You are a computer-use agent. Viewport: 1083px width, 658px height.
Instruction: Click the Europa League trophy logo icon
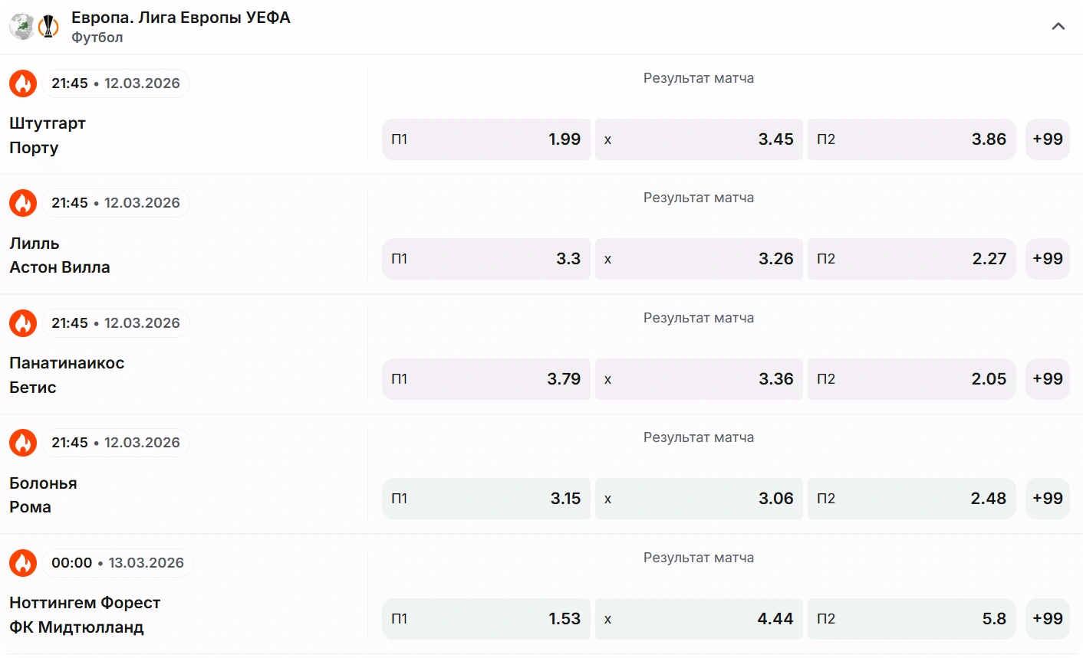pyautogui.click(x=48, y=26)
